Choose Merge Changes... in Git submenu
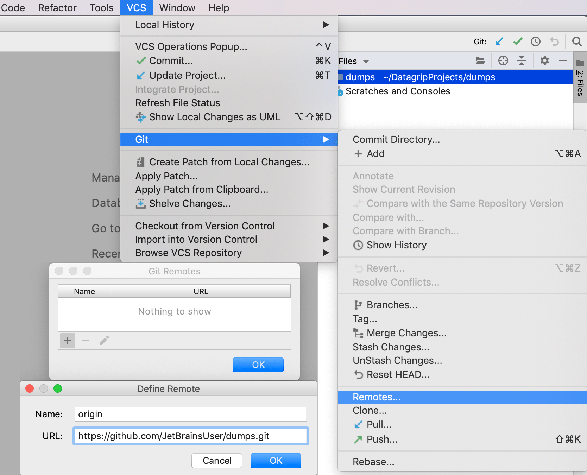 coord(462,333)
